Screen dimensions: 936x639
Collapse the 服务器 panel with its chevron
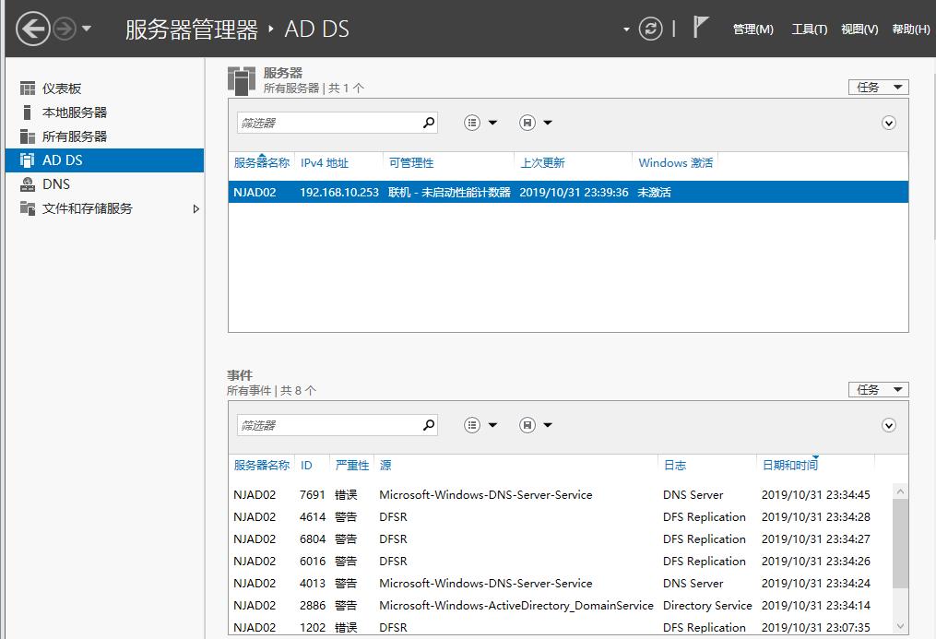point(888,122)
